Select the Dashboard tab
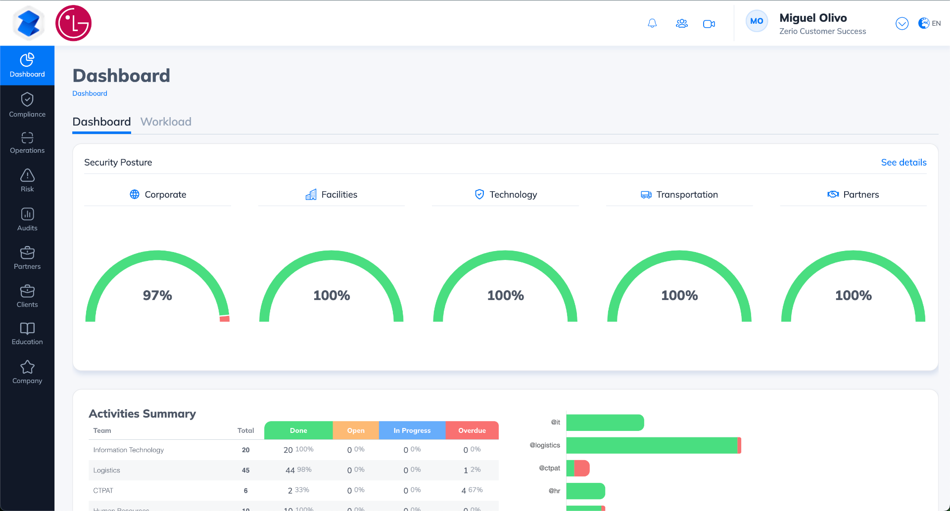950x511 pixels. tap(101, 122)
